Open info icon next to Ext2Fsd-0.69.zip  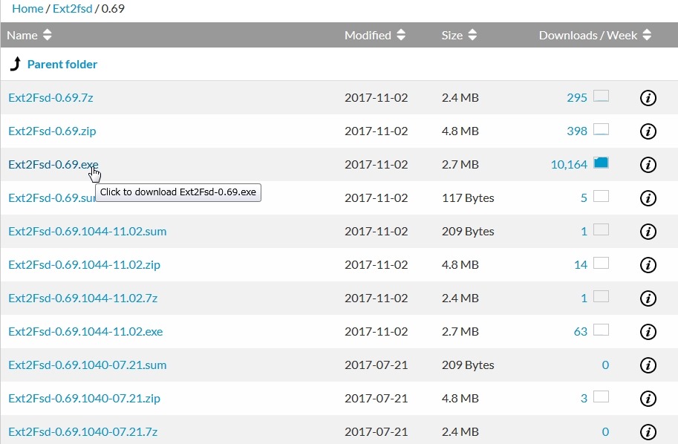tap(648, 131)
